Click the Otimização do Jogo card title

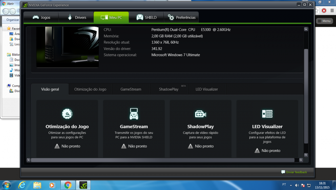[67, 127]
